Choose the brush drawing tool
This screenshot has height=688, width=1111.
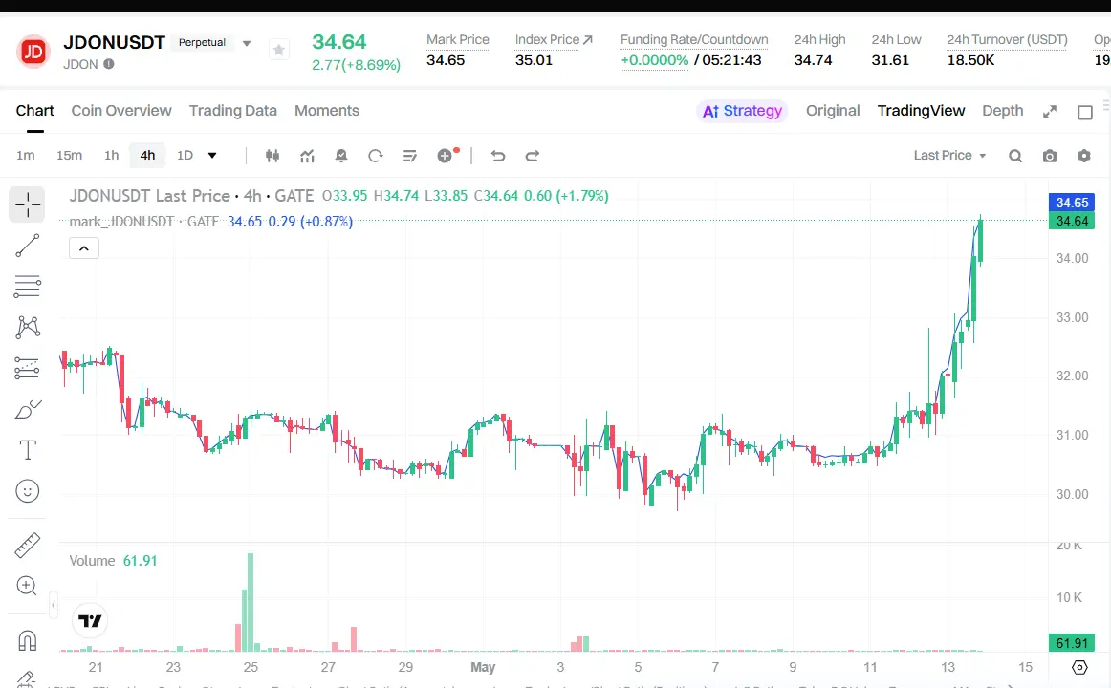click(28, 409)
